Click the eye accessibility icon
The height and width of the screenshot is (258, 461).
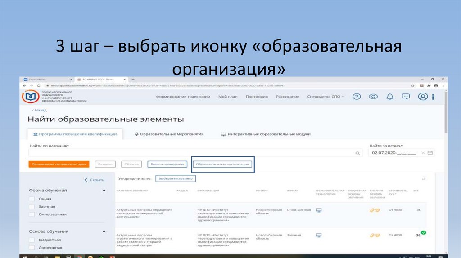click(x=373, y=97)
